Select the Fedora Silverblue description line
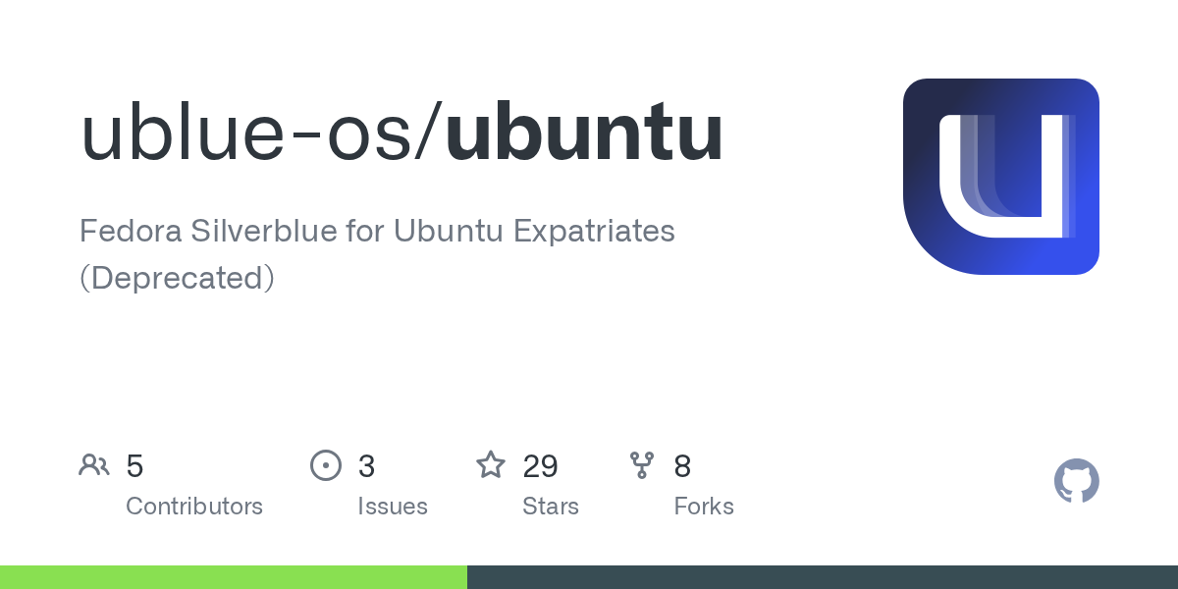This screenshot has height=589, width=1178. point(377,231)
